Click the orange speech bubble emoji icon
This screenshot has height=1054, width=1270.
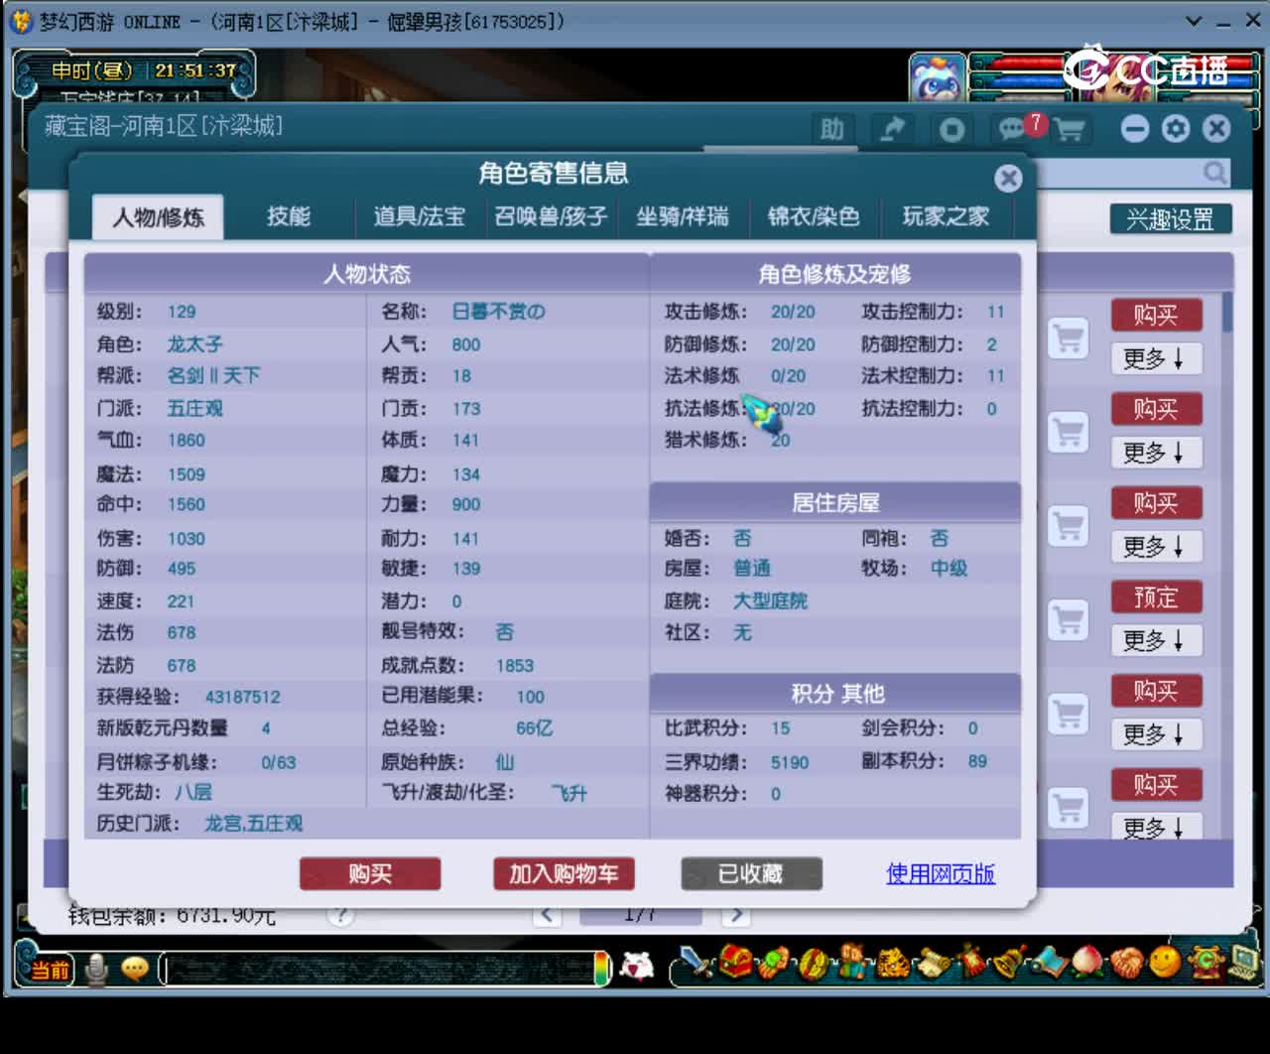[x=134, y=968]
